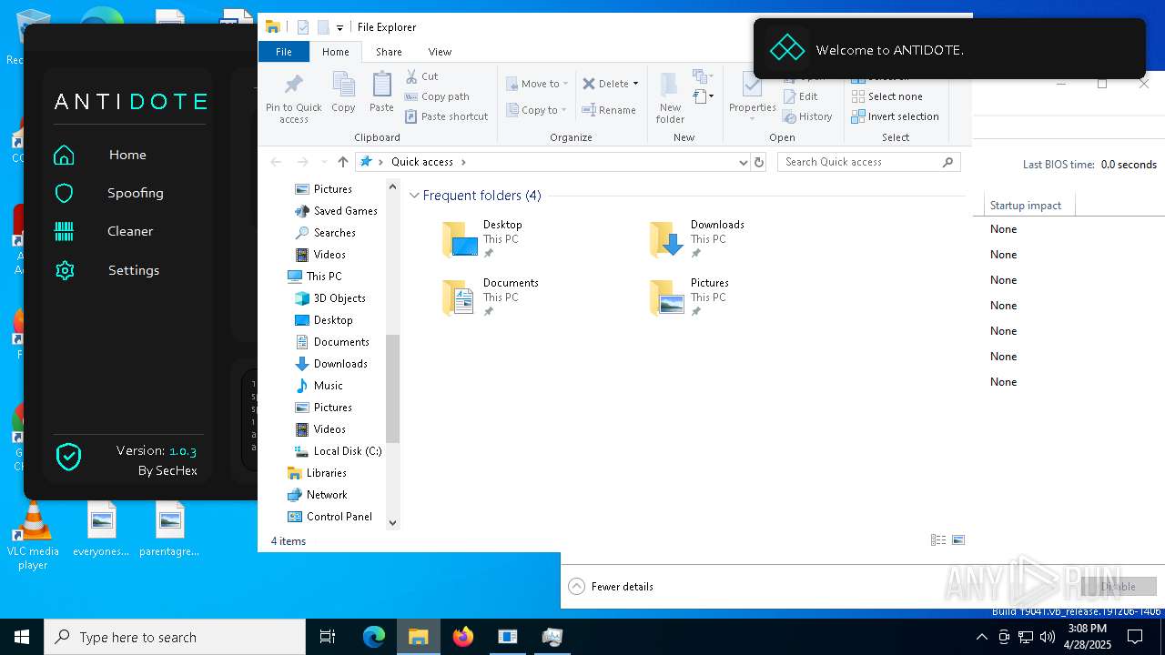The width and height of the screenshot is (1165, 655).
Task: Select Control Panel in navigation pane
Action: pos(329,517)
